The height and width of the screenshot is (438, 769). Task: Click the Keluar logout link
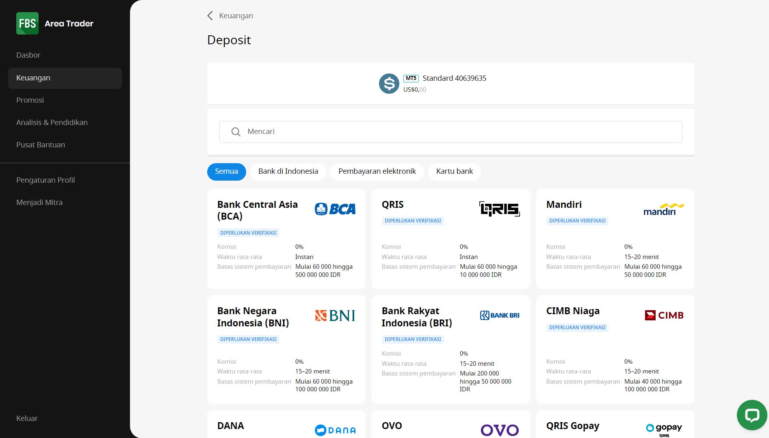point(27,419)
